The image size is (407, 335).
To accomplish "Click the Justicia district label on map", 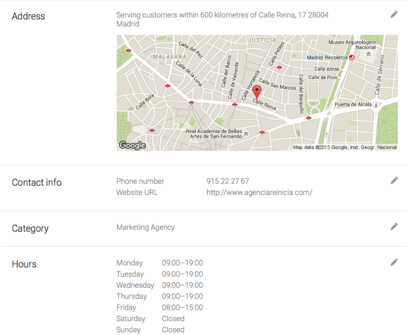I will click(x=262, y=40).
